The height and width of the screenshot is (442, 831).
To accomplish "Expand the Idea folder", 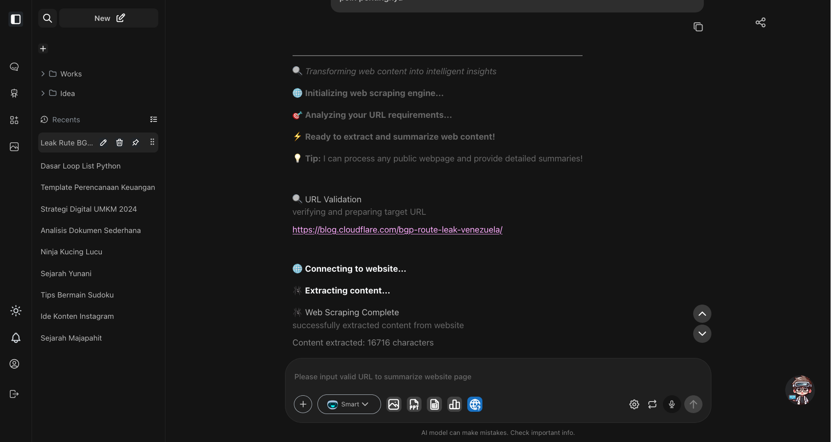I will tap(43, 93).
